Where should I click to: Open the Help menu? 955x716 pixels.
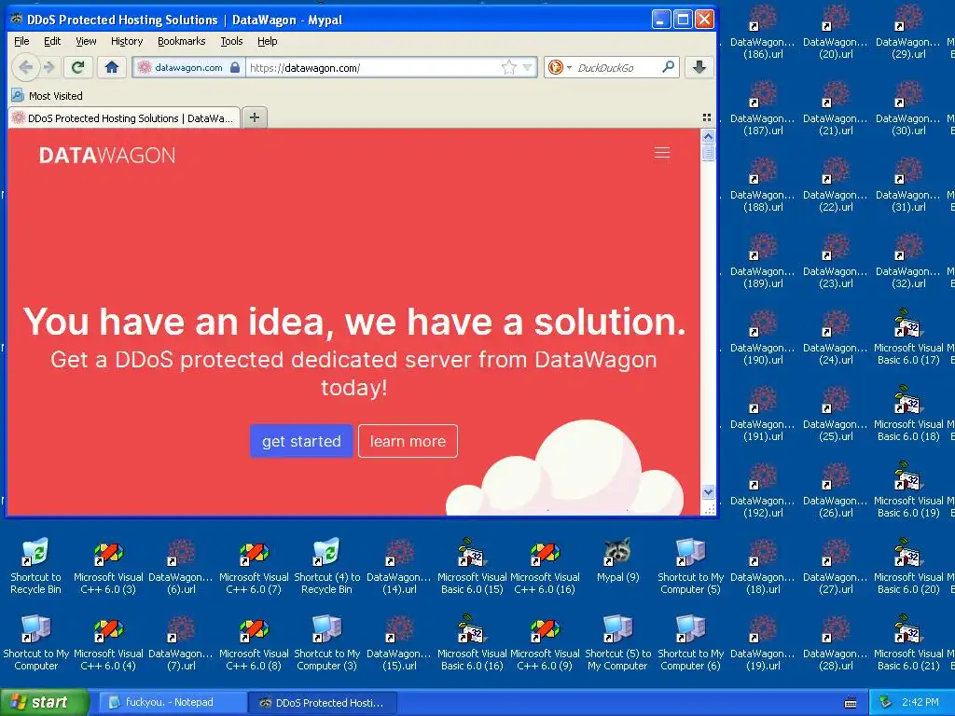point(268,41)
